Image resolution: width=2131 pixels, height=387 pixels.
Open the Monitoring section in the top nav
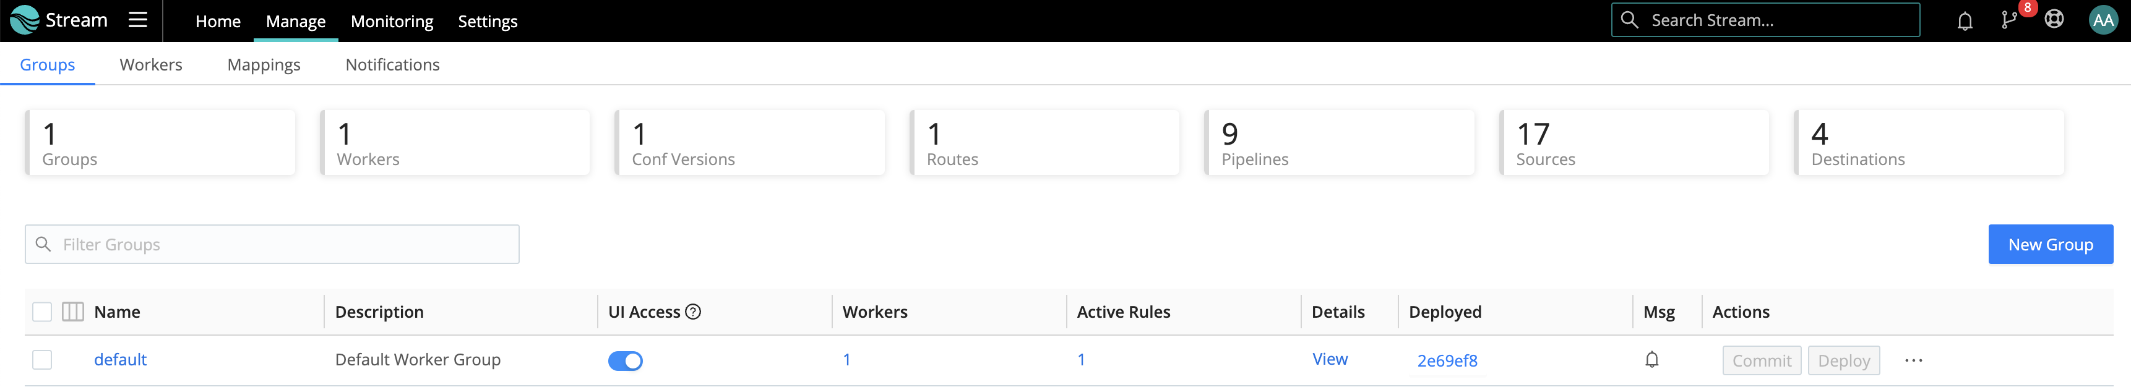[x=391, y=22]
